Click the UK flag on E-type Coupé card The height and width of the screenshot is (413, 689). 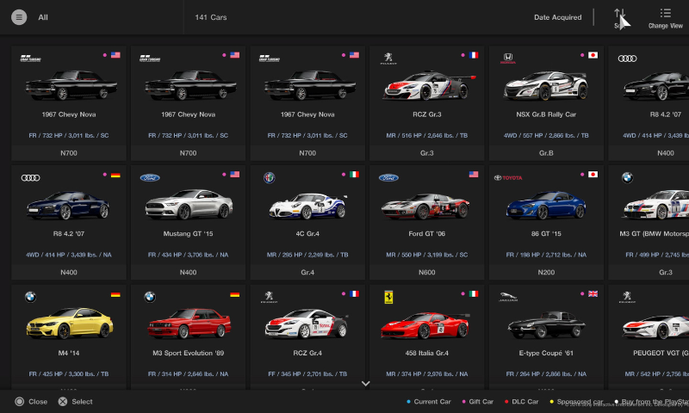click(593, 294)
